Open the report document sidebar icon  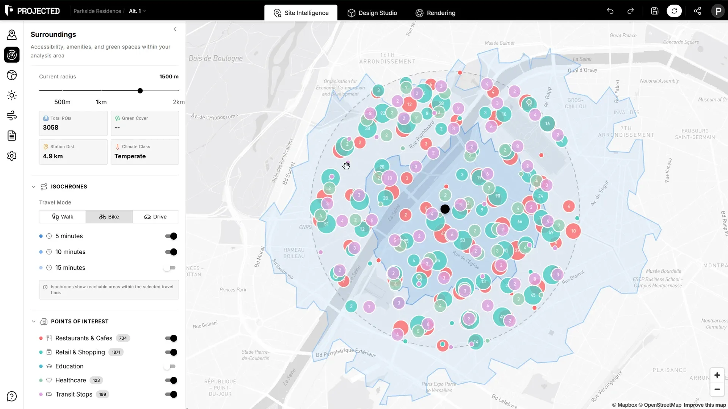(12, 136)
